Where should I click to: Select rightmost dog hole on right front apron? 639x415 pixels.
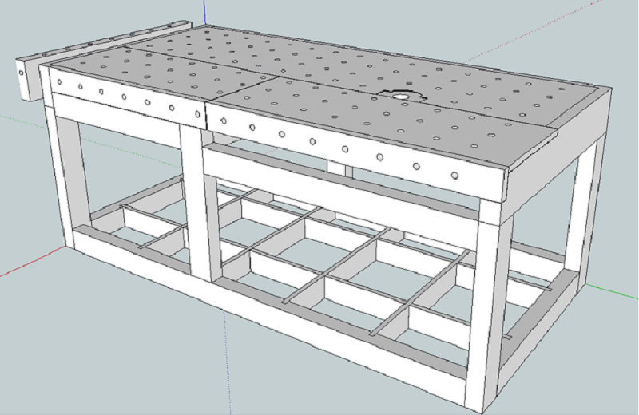[x=454, y=176]
